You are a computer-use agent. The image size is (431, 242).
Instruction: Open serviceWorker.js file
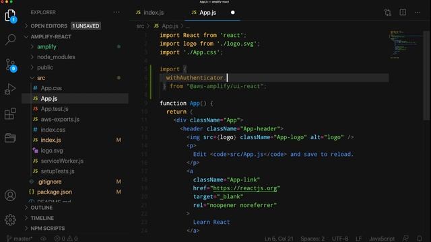tap(62, 161)
